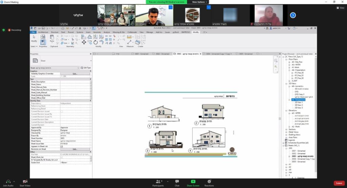Collapse the 3D Views node in Project Browser
This screenshot has height=188, width=347.
point(286,83)
